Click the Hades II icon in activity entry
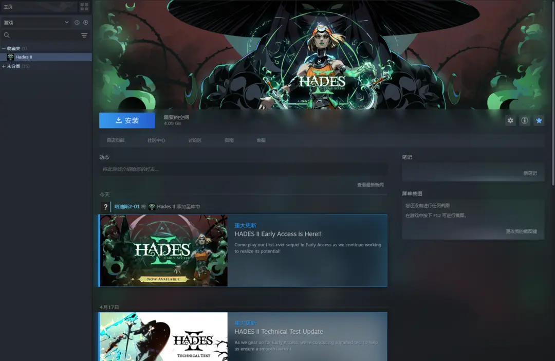This screenshot has height=361, width=555. click(152, 207)
